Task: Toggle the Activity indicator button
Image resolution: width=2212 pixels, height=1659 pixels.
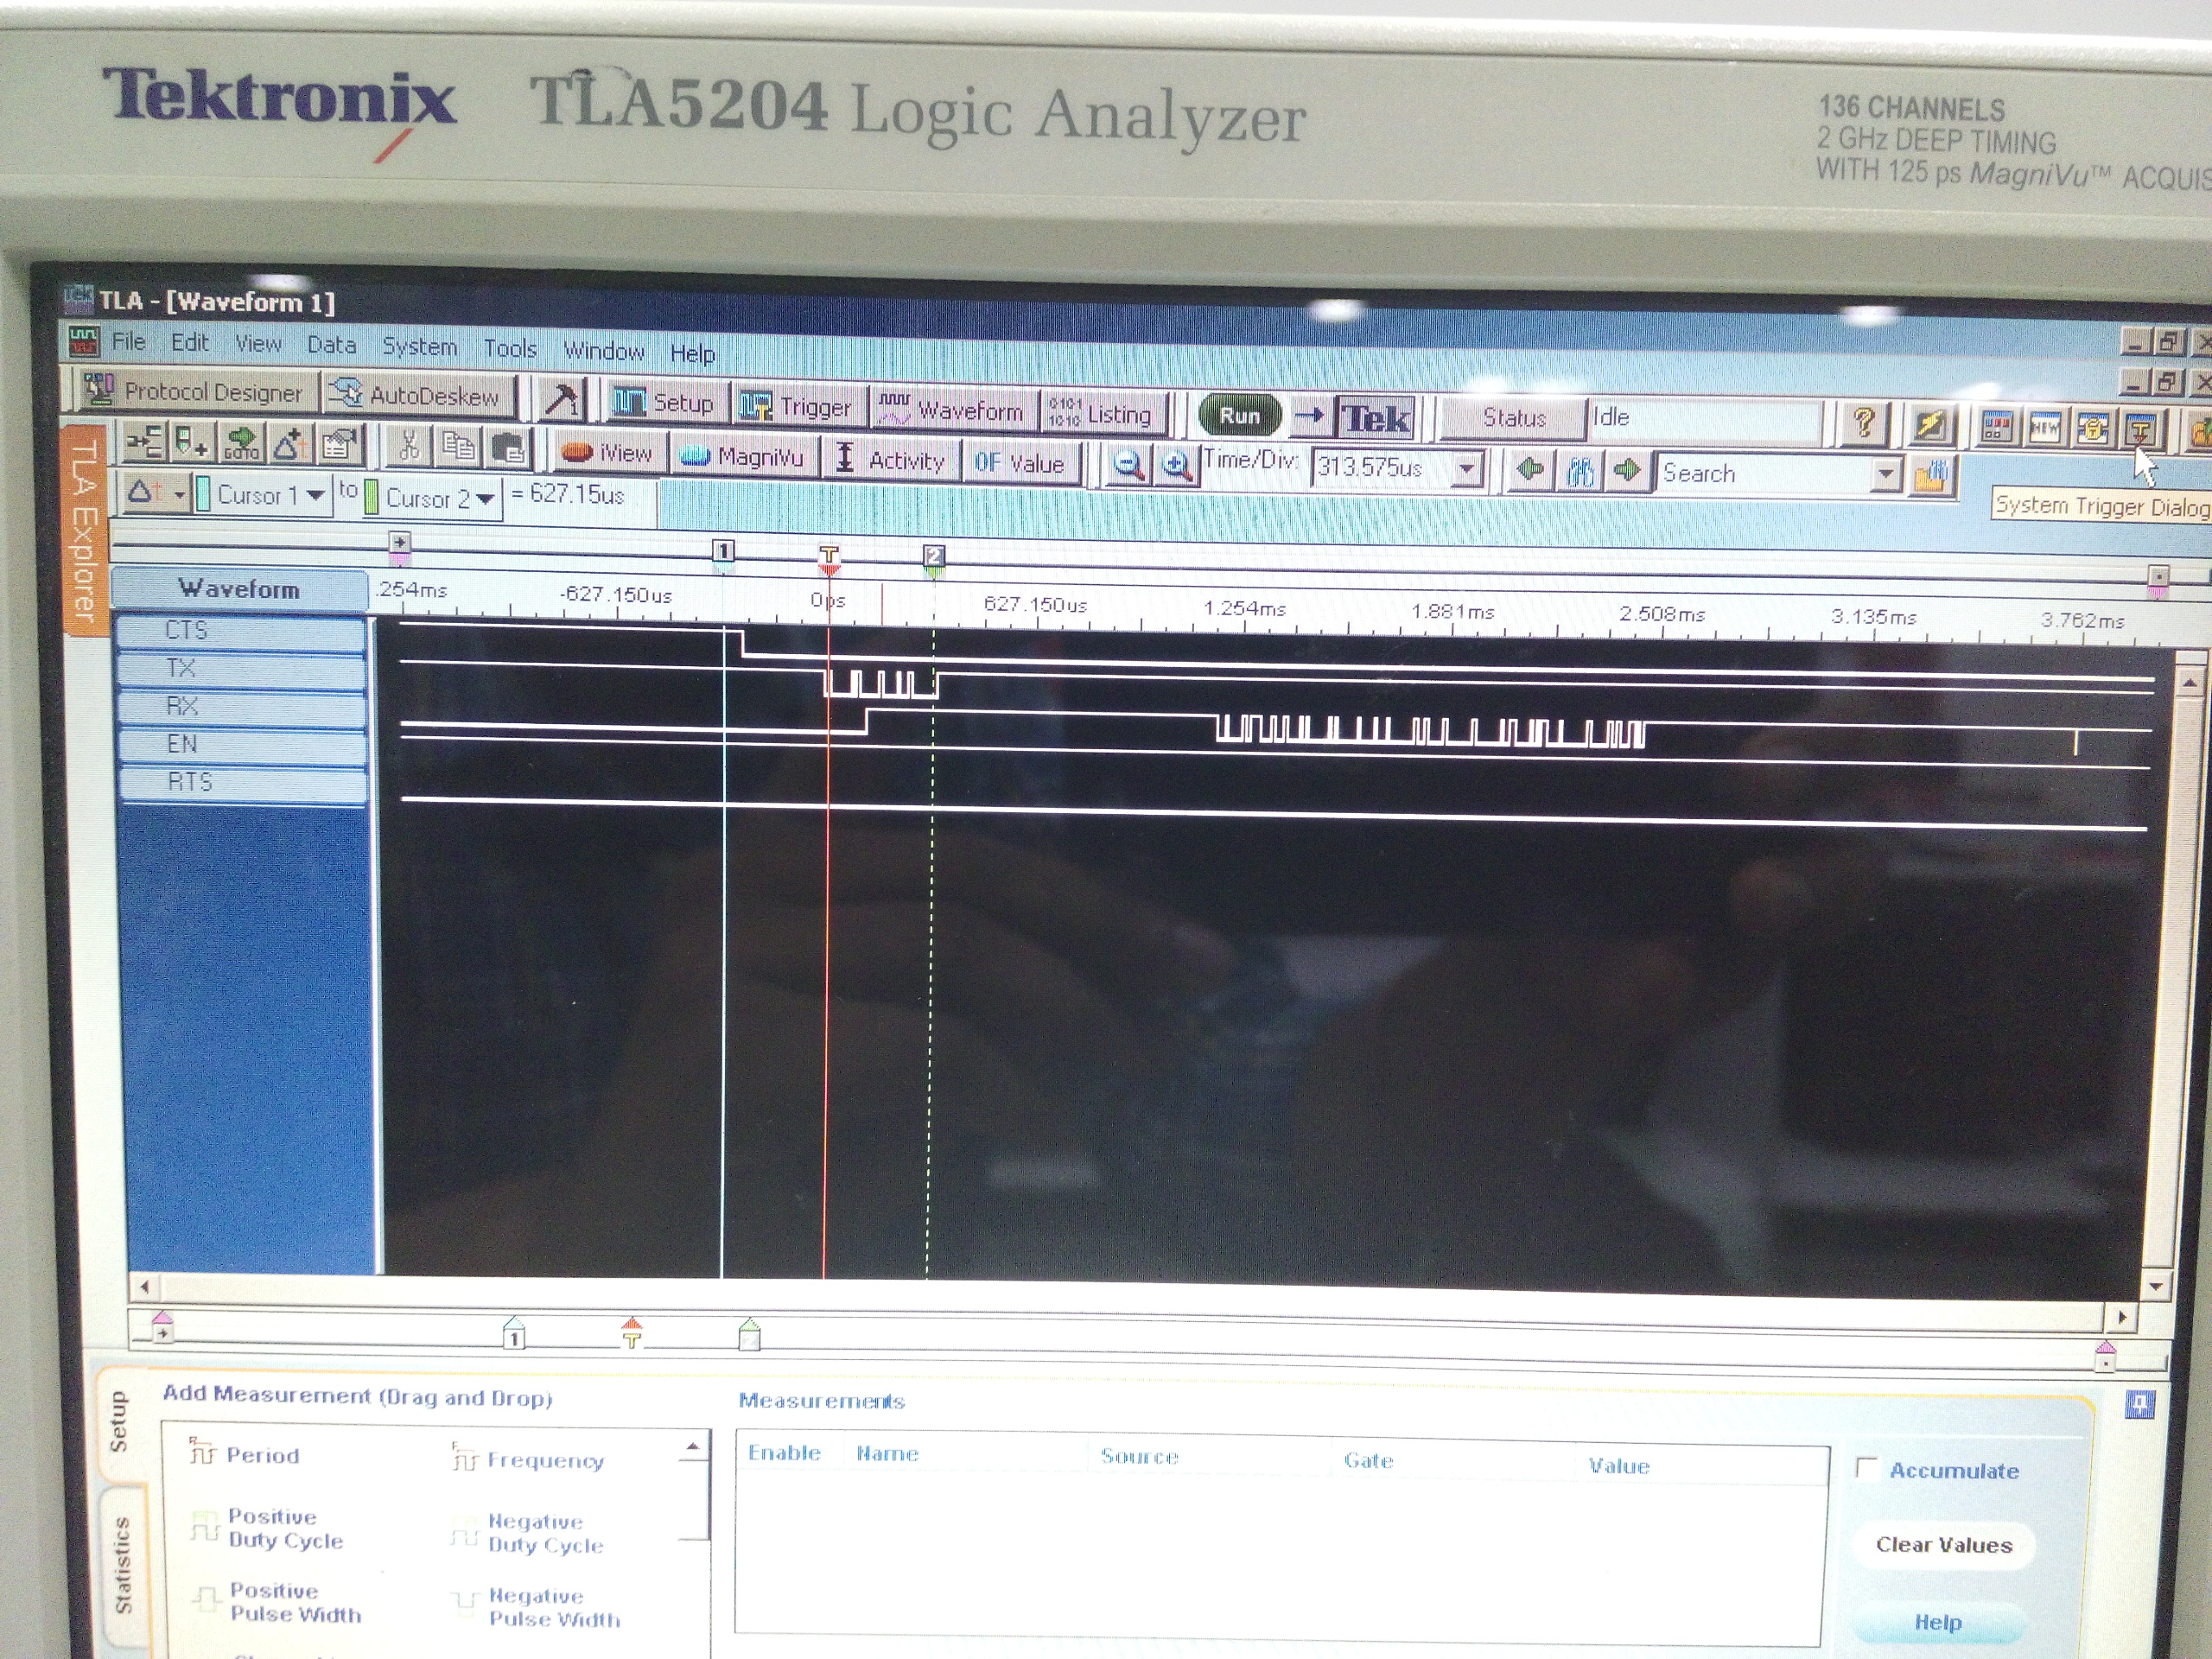Action: 891,459
